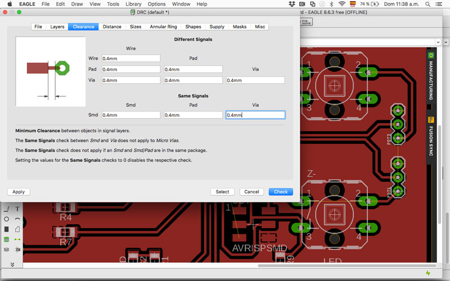Click the Pad-to-Wire clearance field
The image size is (450, 281).
coord(131,69)
